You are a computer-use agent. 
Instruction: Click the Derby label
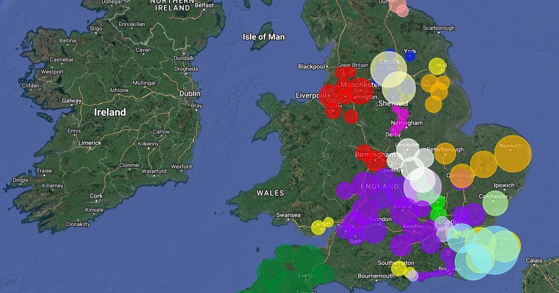[x=393, y=134]
